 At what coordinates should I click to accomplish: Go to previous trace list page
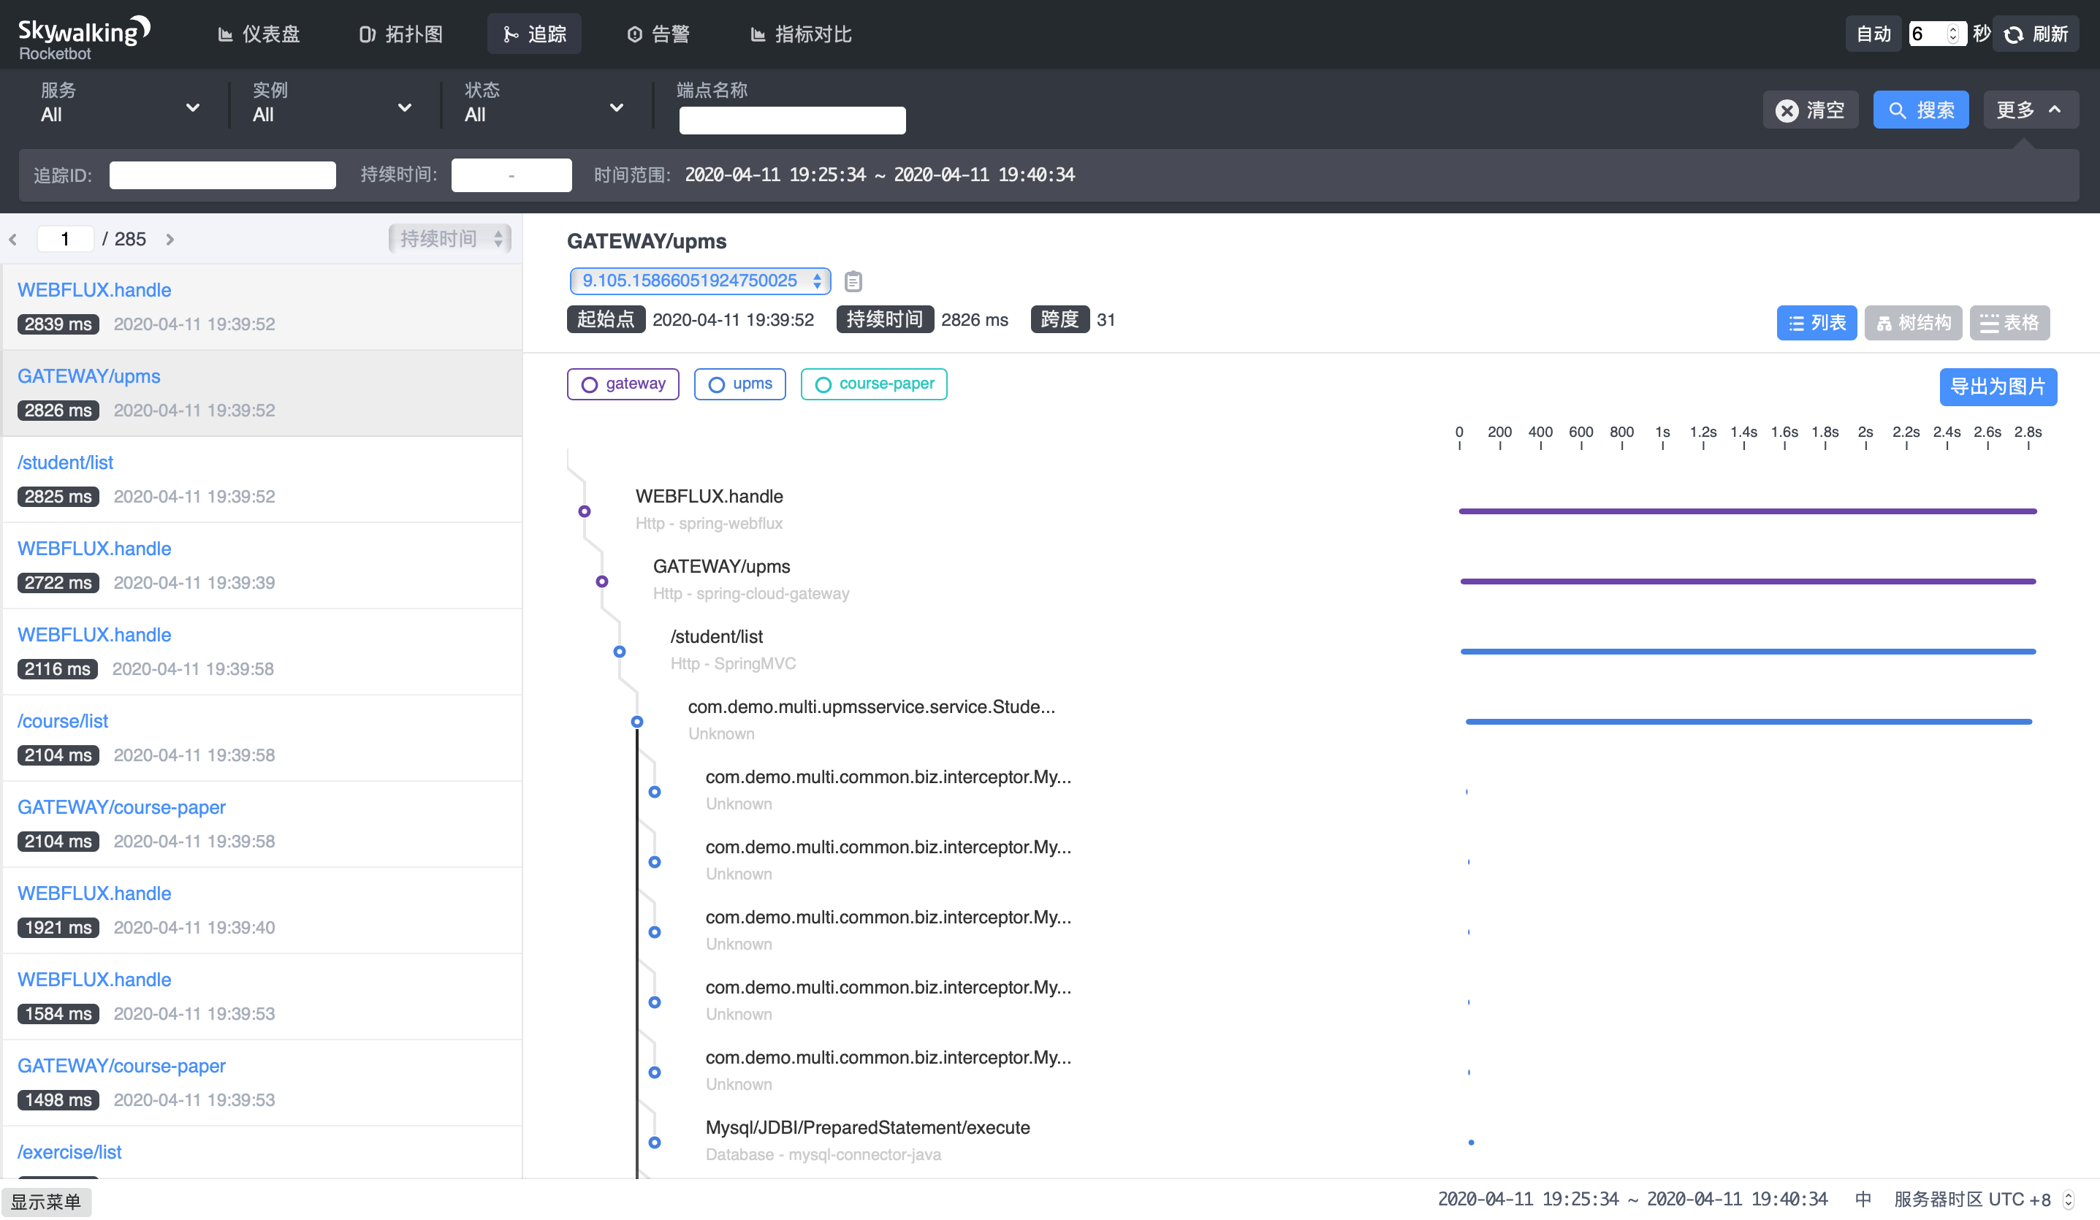tap(13, 240)
